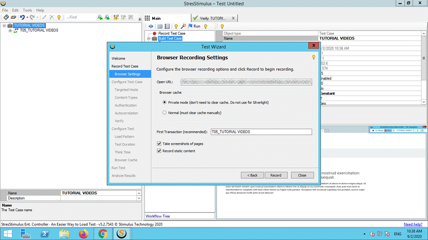Click the lightbulb help icon in Test Wizard
428x240 pixels.
pyautogui.click(x=314, y=57)
